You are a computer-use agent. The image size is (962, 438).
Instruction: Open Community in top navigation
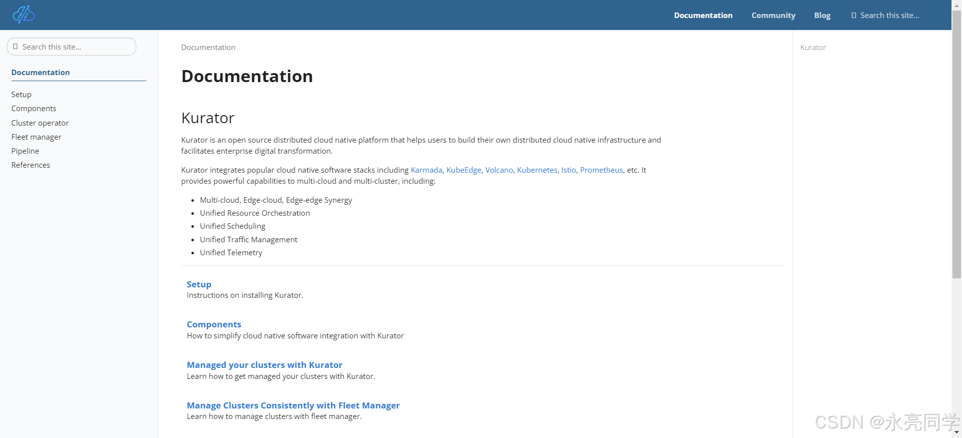[x=773, y=16]
